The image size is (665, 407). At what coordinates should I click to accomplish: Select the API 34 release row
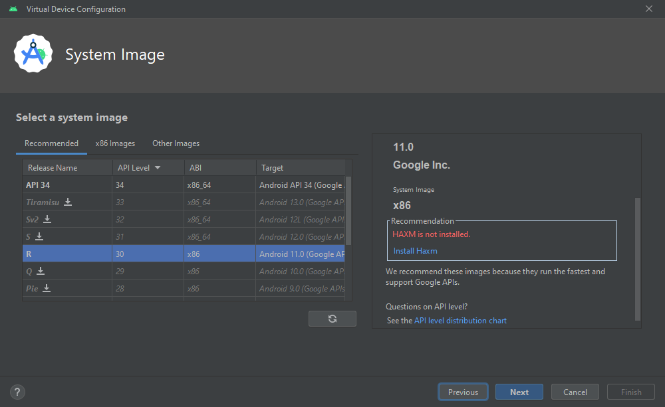click(184, 185)
